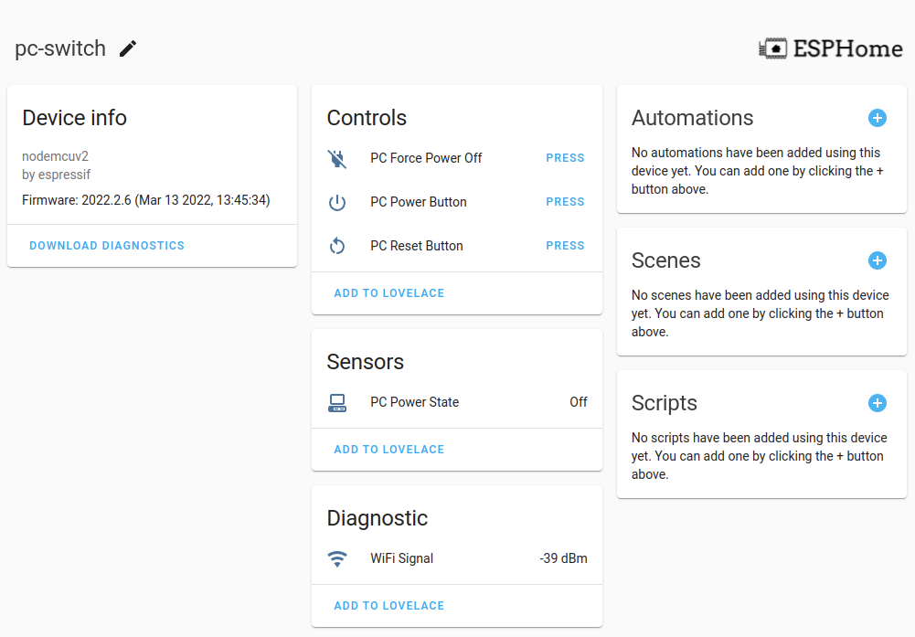Screen dimensions: 915x637
Task: Download diagnostics for the device
Action: 107,246
